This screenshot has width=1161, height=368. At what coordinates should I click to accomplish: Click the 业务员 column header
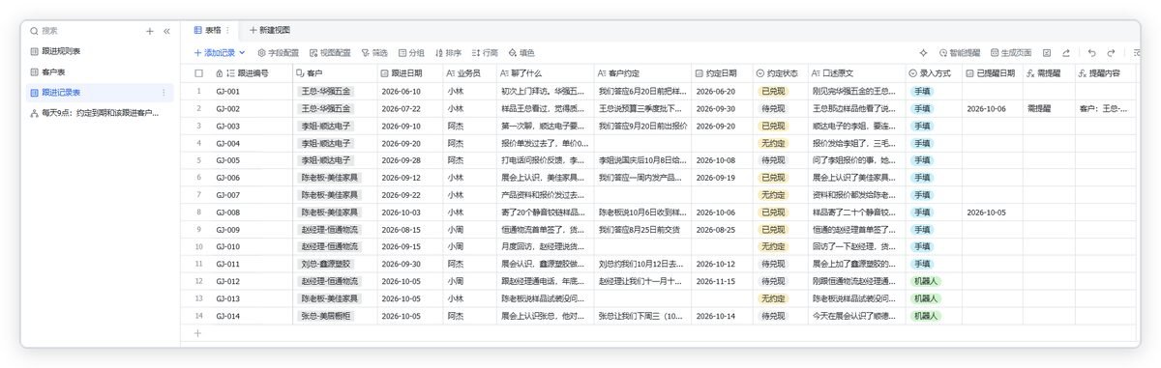[468, 72]
